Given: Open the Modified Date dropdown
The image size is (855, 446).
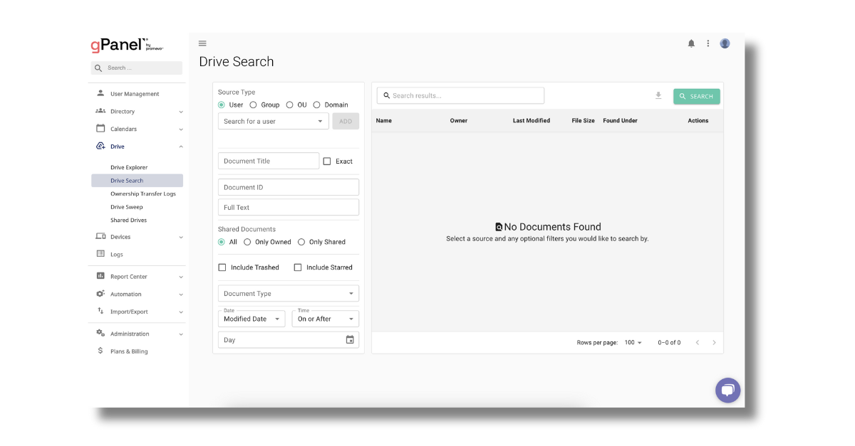Looking at the screenshot, I should tap(251, 318).
